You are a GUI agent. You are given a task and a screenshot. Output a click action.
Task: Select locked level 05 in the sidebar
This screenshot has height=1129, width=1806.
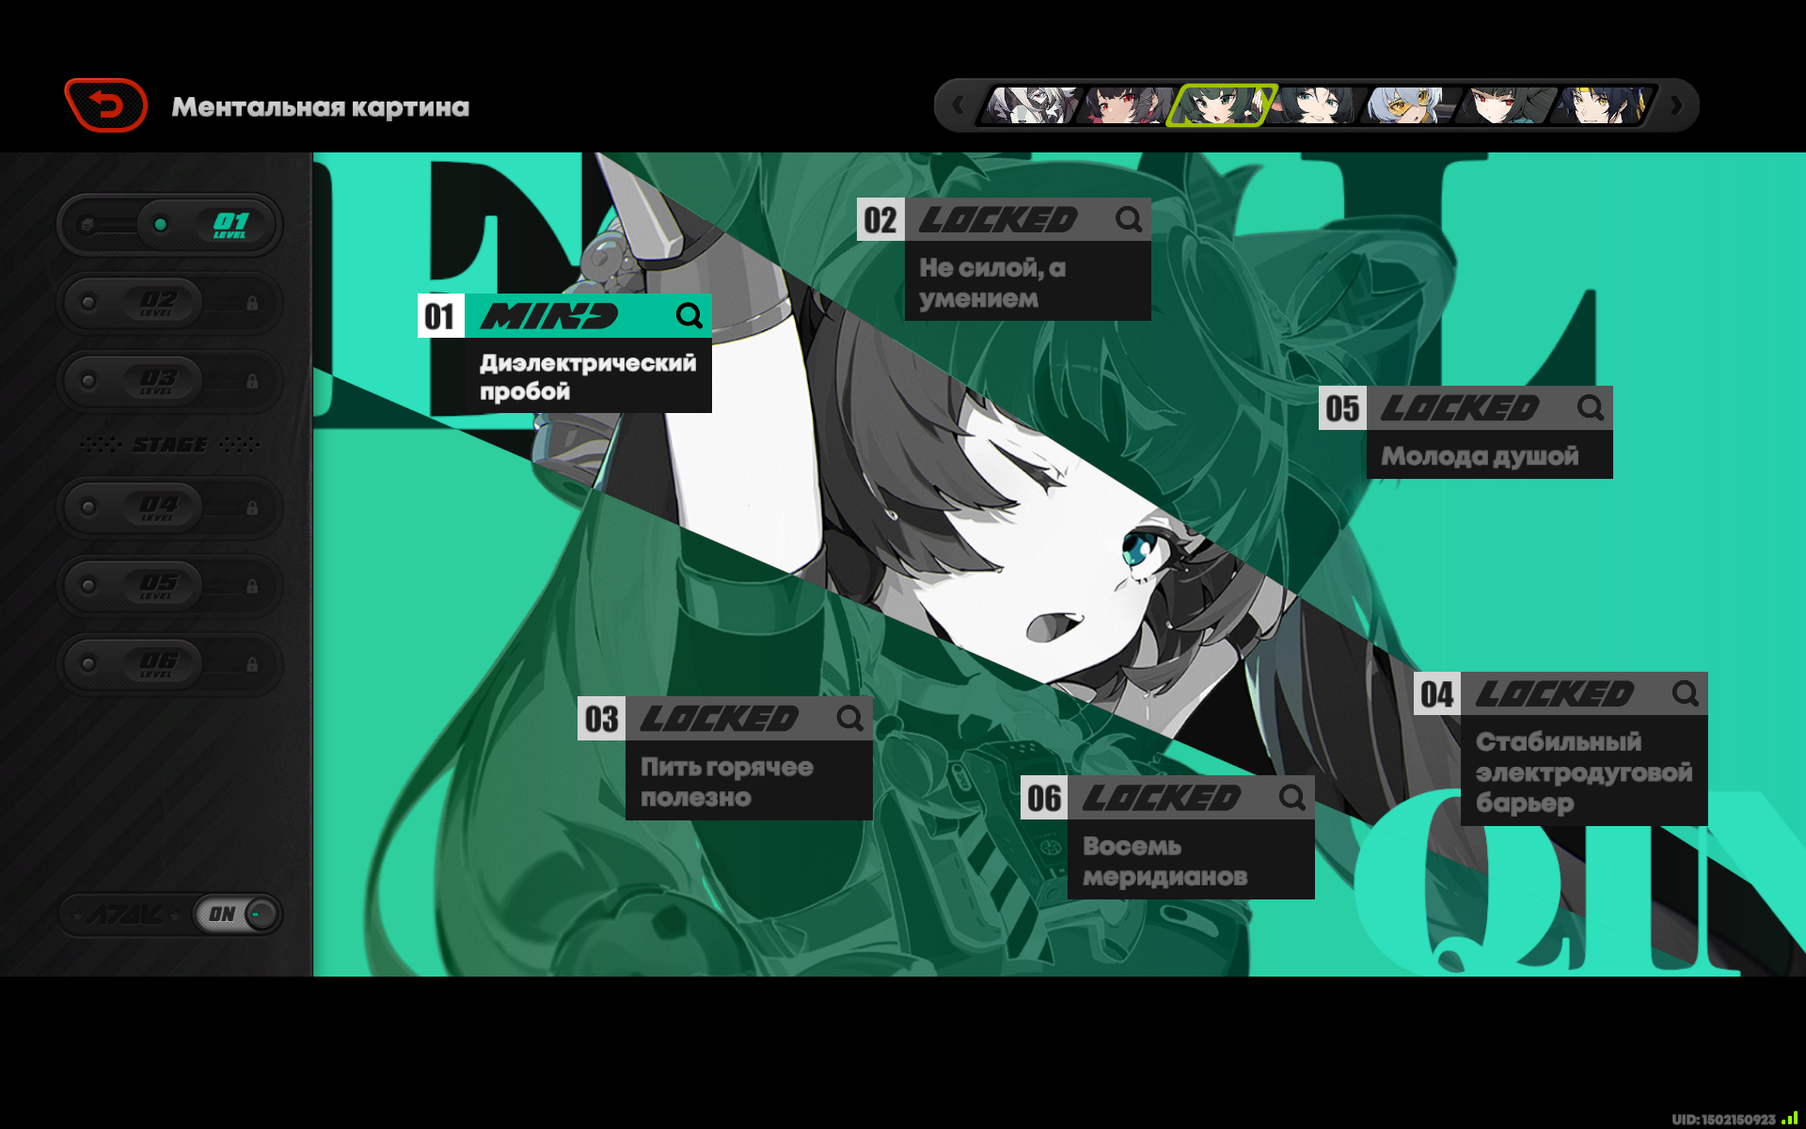[x=169, y=585]
